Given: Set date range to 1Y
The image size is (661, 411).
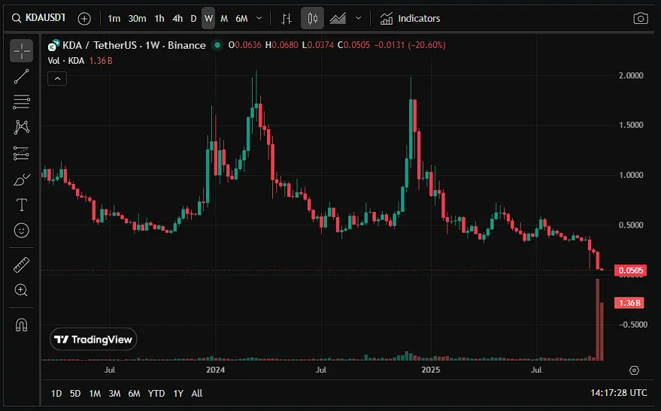Looking at the screenshot, I should pos(178,393).
